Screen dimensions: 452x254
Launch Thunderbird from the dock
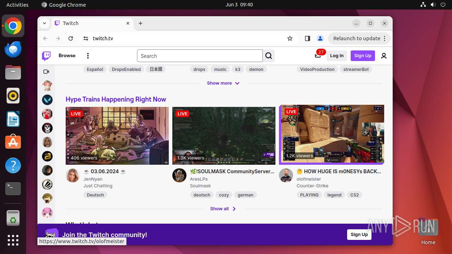[13, 49]
